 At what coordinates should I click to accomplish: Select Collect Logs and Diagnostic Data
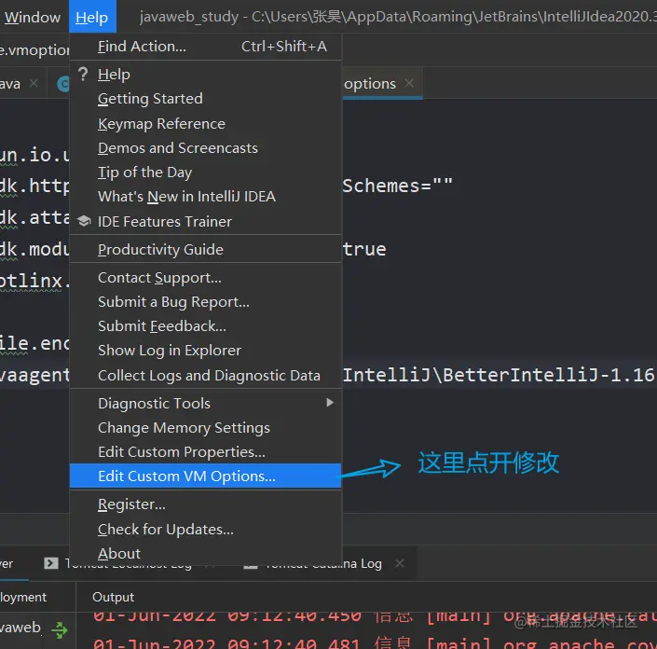pos(205,375)
